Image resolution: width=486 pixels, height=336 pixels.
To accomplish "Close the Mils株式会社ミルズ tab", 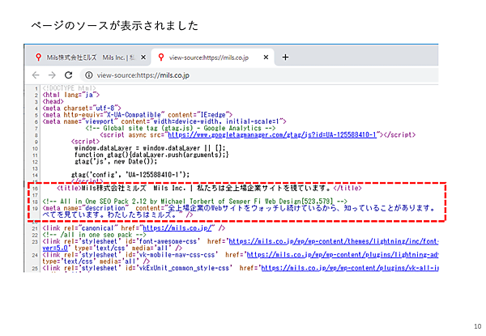I will point(143,57).
